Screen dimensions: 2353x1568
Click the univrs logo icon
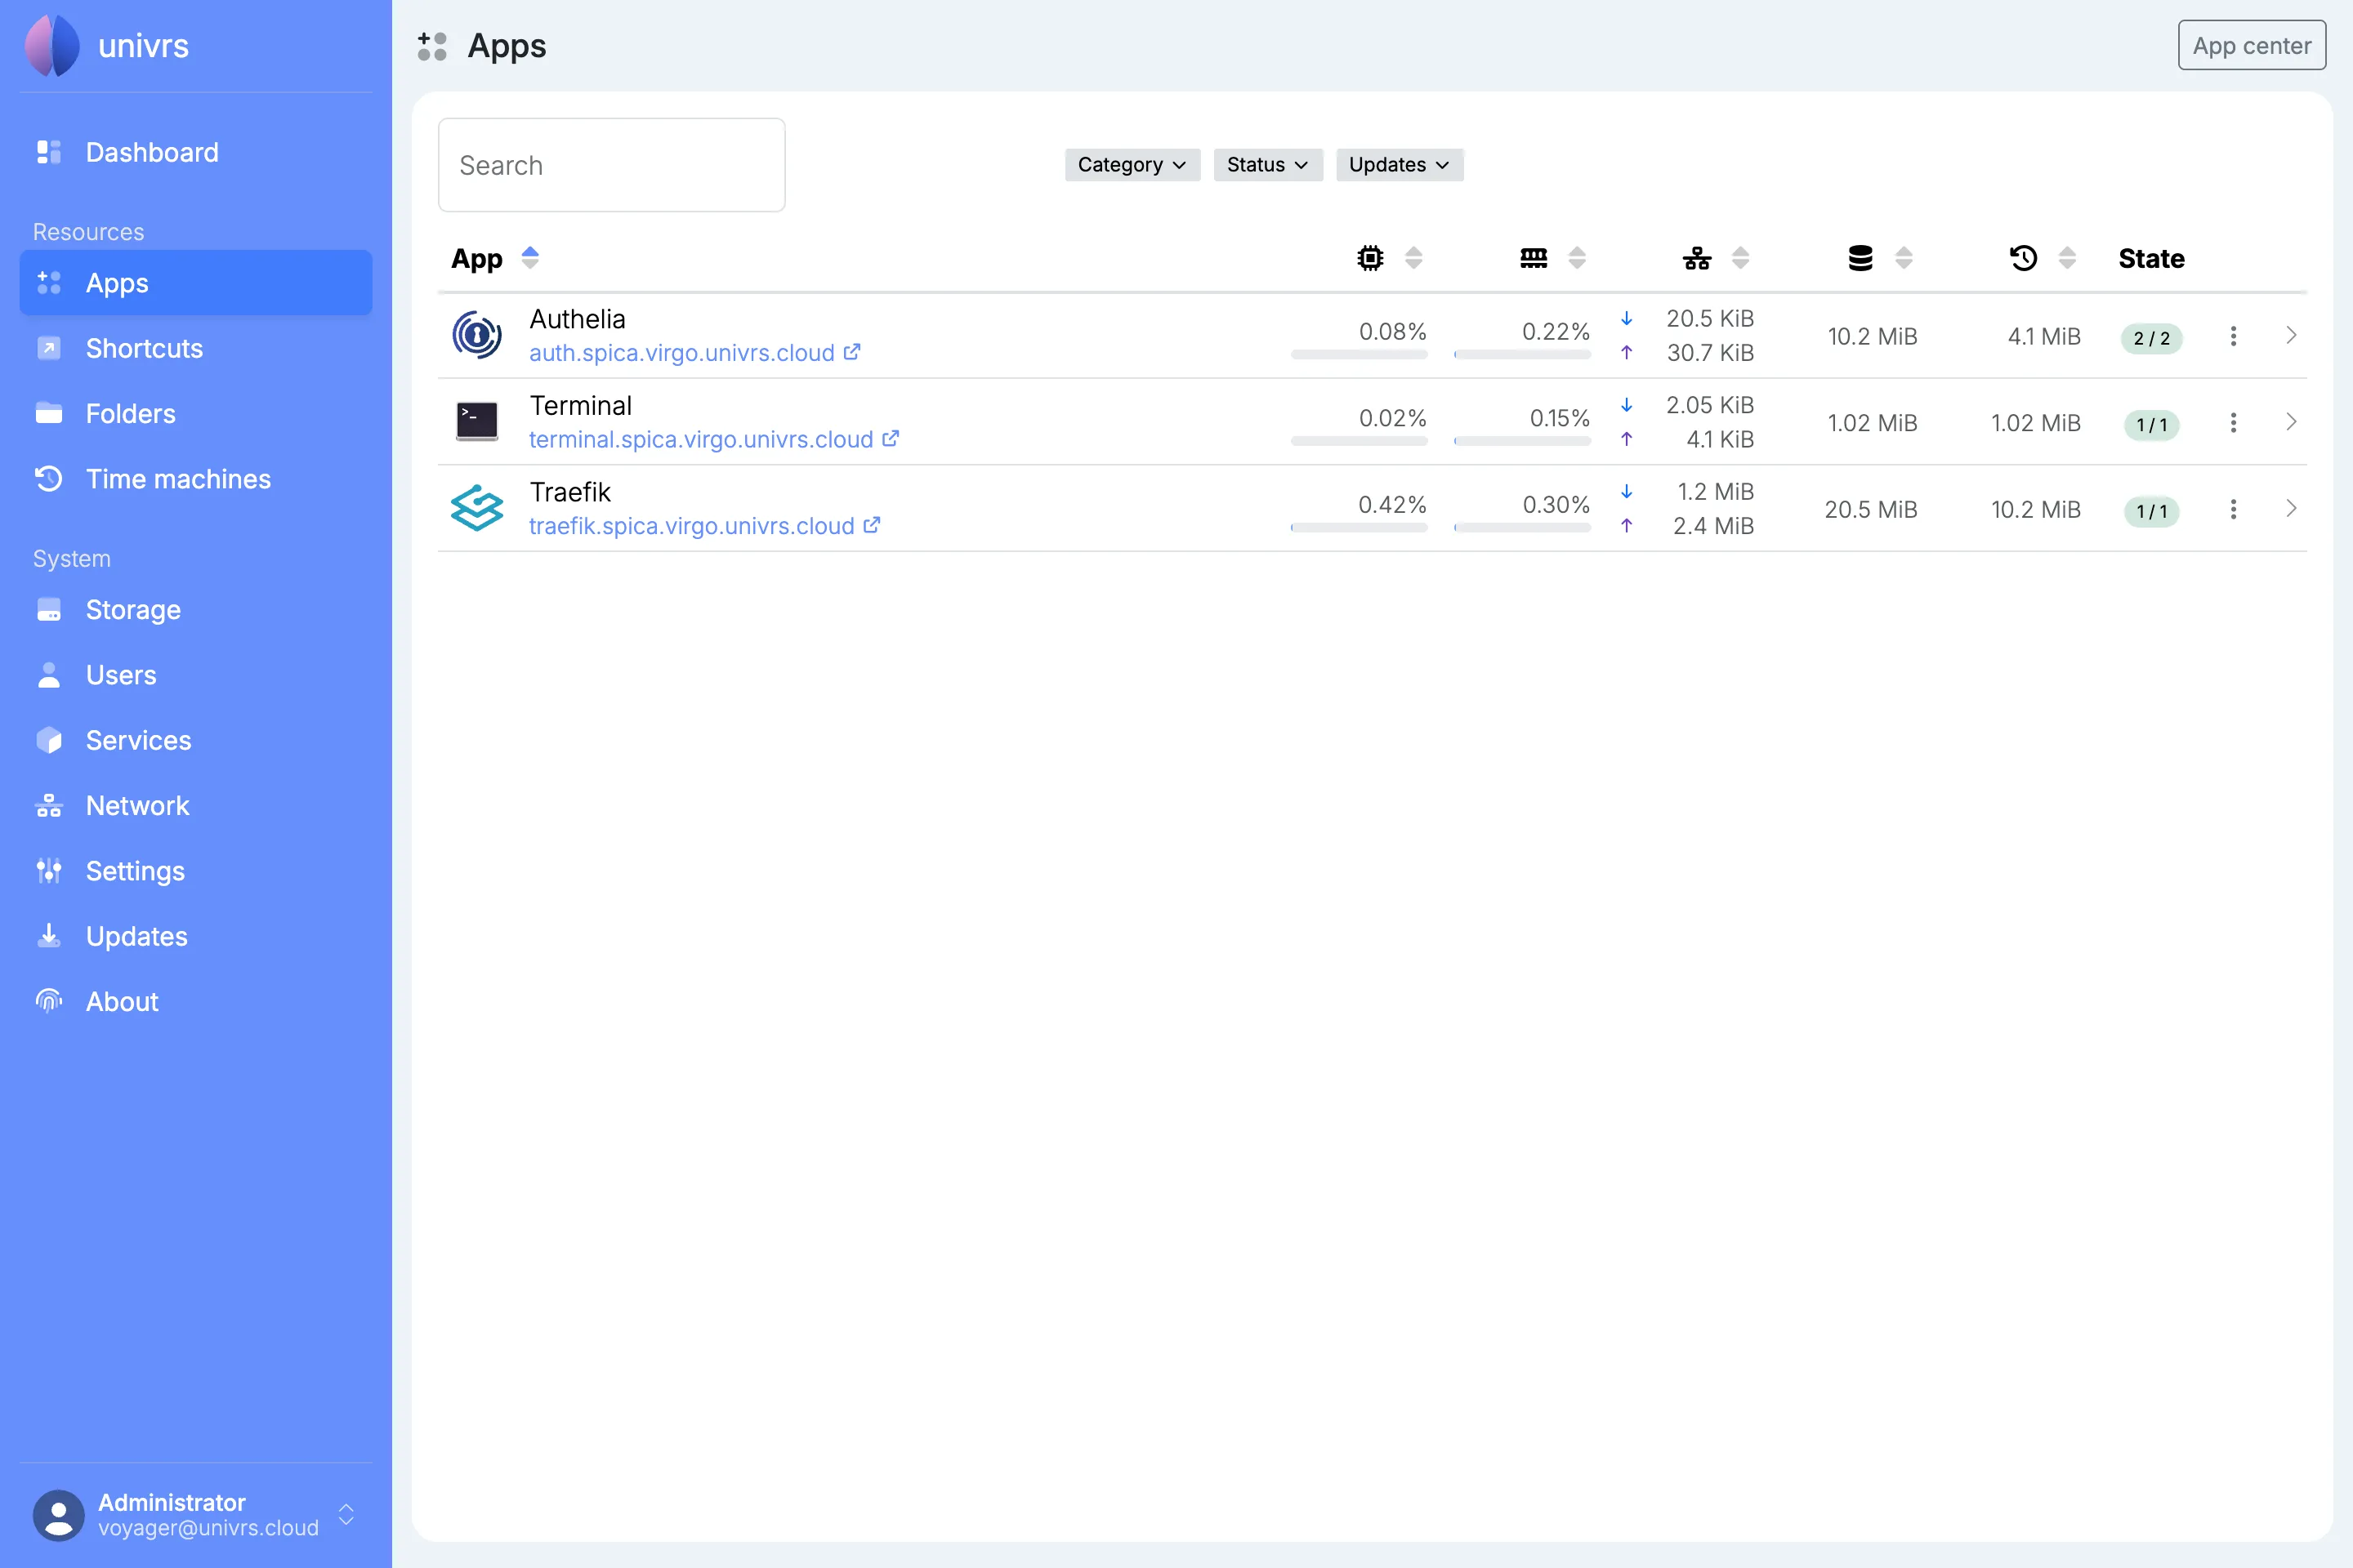[x=53, y=46]
